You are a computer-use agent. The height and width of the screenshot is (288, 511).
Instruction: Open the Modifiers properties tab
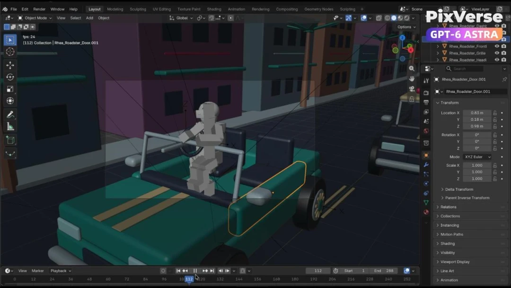click(x=426, y=165)
